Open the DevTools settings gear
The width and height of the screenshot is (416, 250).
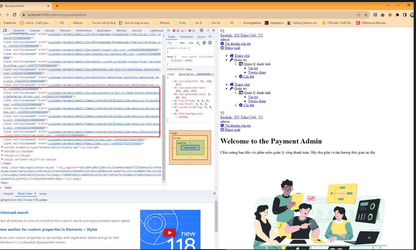(201, 30)
